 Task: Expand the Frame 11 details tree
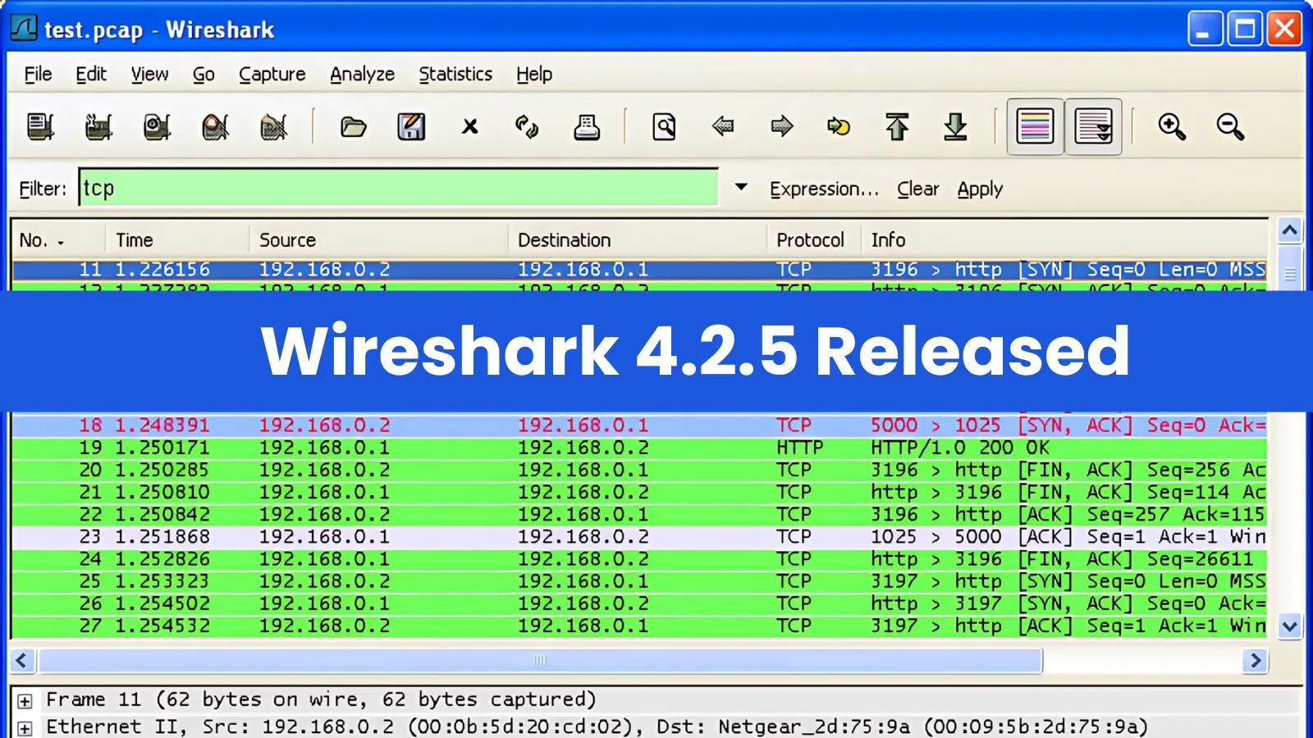click(25, 701)
